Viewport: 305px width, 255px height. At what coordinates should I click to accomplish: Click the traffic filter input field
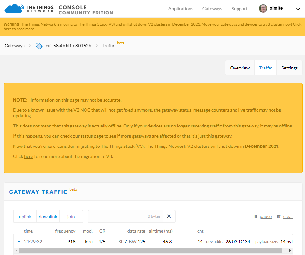pos(125,216)
